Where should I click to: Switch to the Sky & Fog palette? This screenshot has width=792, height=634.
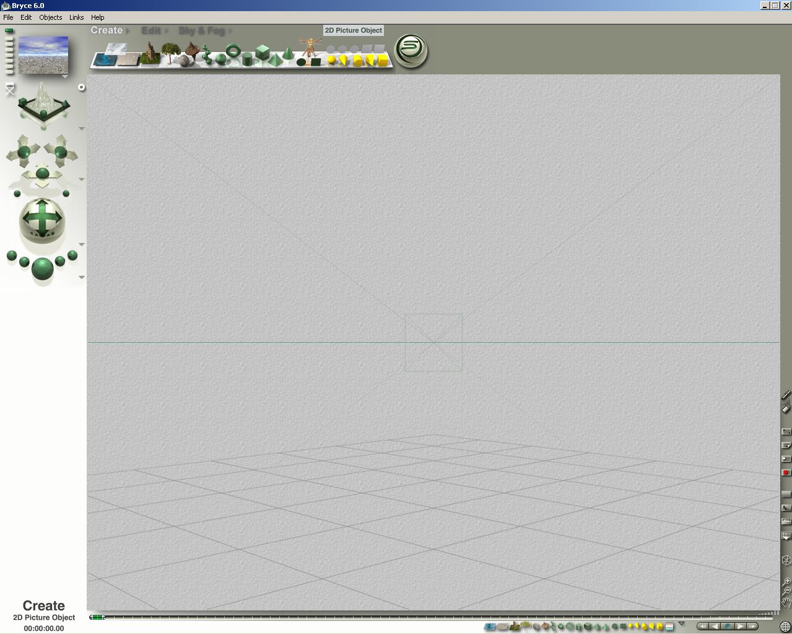click(201, 30)
